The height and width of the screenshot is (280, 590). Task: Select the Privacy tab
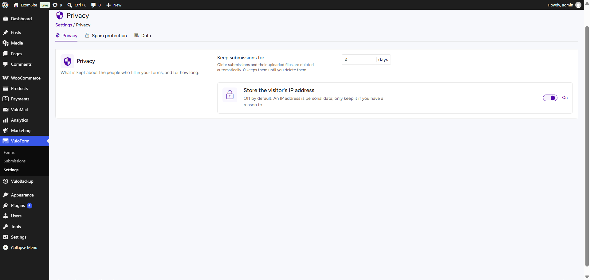(x=66, y=36)
